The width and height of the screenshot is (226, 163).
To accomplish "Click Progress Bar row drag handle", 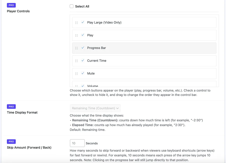I will [76, 48].
